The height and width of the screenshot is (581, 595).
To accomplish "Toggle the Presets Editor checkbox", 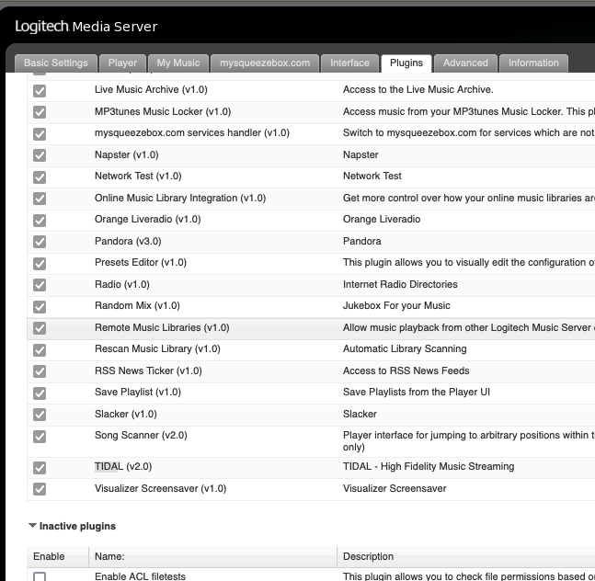I will coord(40,264).
